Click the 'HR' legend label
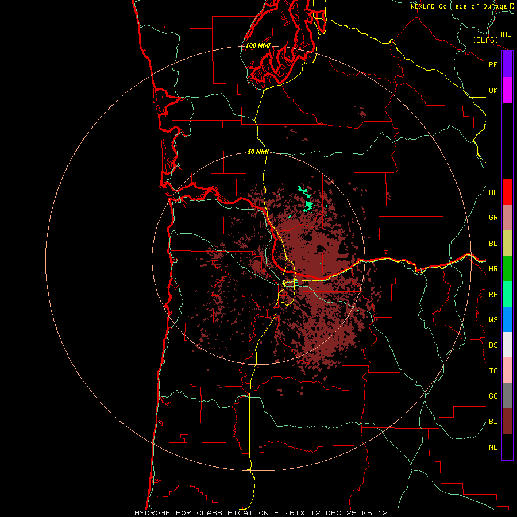This screenshot has width=517, height=517. click(x=493, y=269)
